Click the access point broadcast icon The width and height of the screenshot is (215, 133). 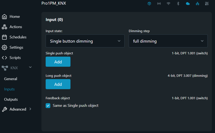click(x=159, y=4)
